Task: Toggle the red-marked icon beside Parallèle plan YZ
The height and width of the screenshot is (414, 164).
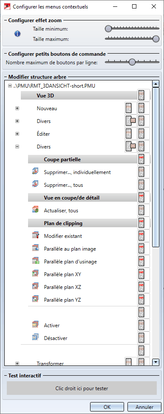Action: (144, 300)
